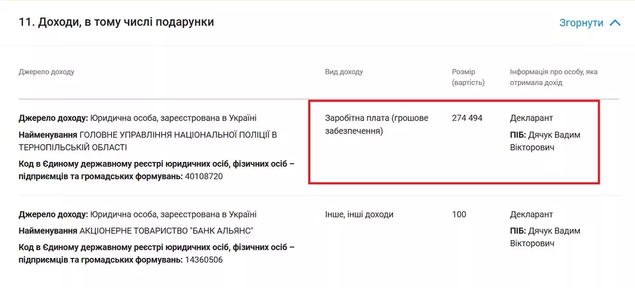Click Декларант in the Банк Альянс row
The image size is (635, 288).
531,214
